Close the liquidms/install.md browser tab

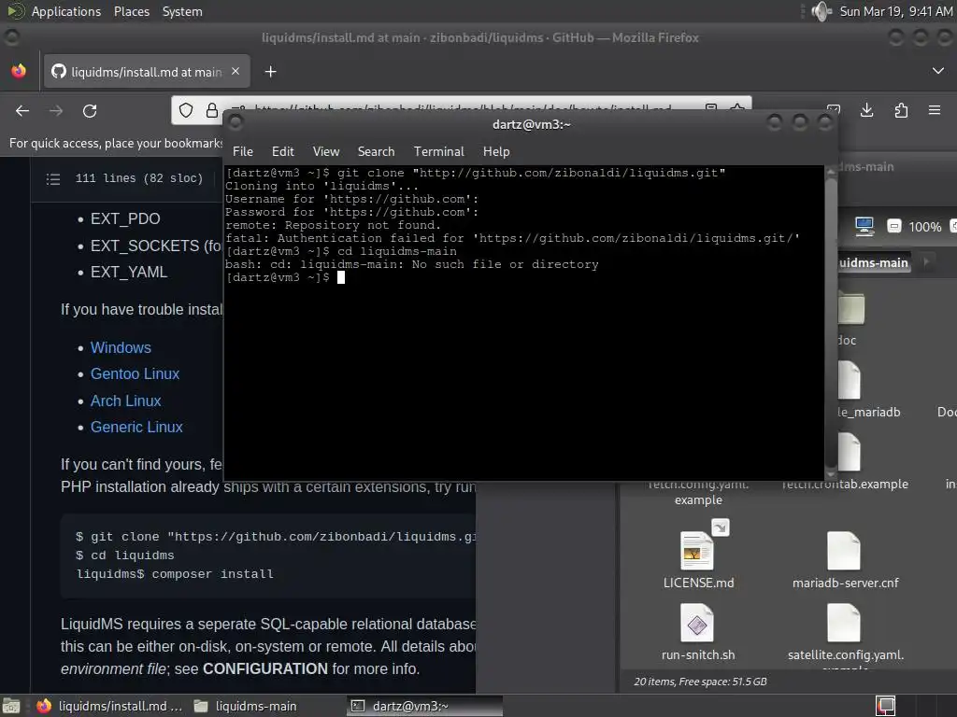coord(236,71)
